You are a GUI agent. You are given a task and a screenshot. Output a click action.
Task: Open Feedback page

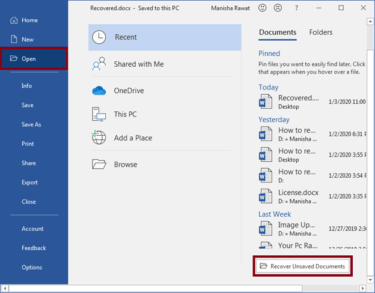coord(34,248)
